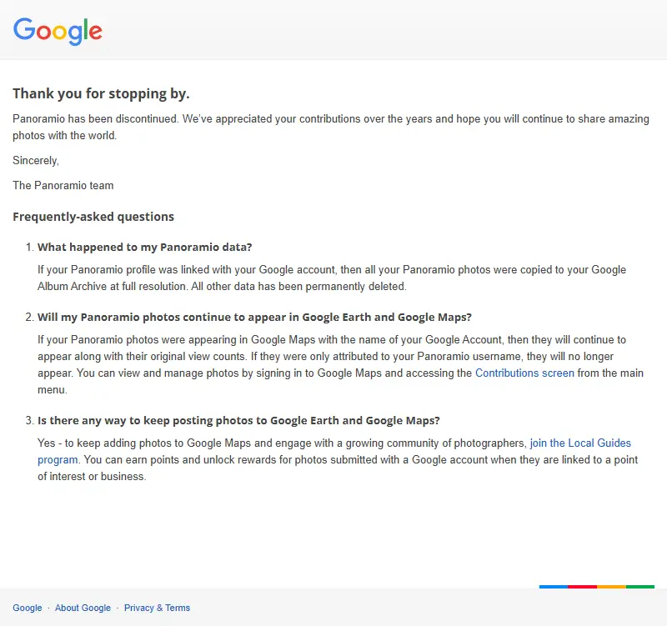Follow the 'join the Local Guides' link
Screen dimensions: 667x626
pos(580,443)
